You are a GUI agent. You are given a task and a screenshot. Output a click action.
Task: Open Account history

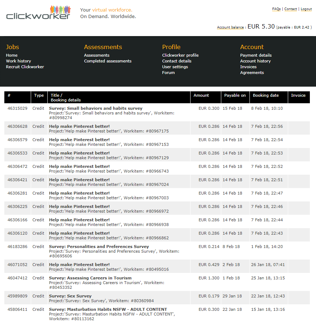(x=255, y=61)
